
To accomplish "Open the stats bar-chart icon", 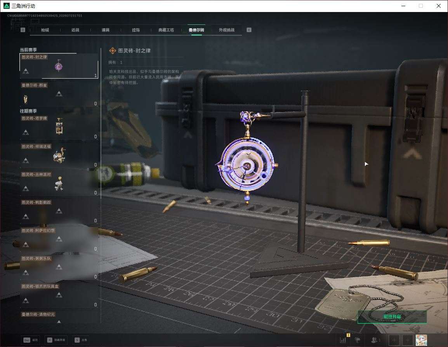I will pos(343,340).
